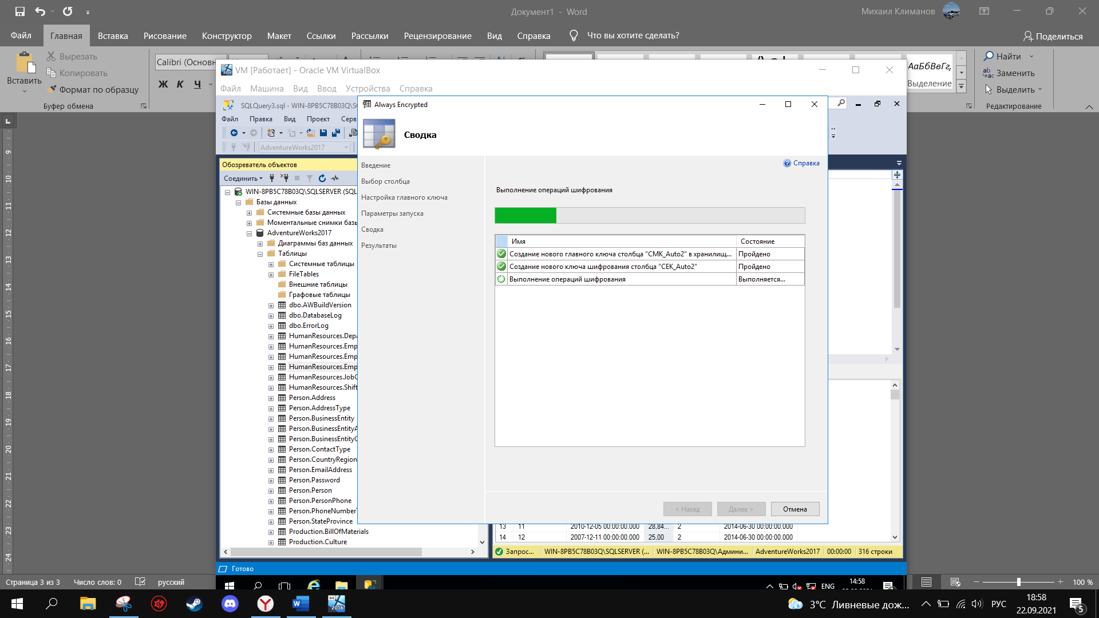The width and height of the screenshot is (1099, 618).
Task: Click Word web layout view icon
Action: [955, 582]
